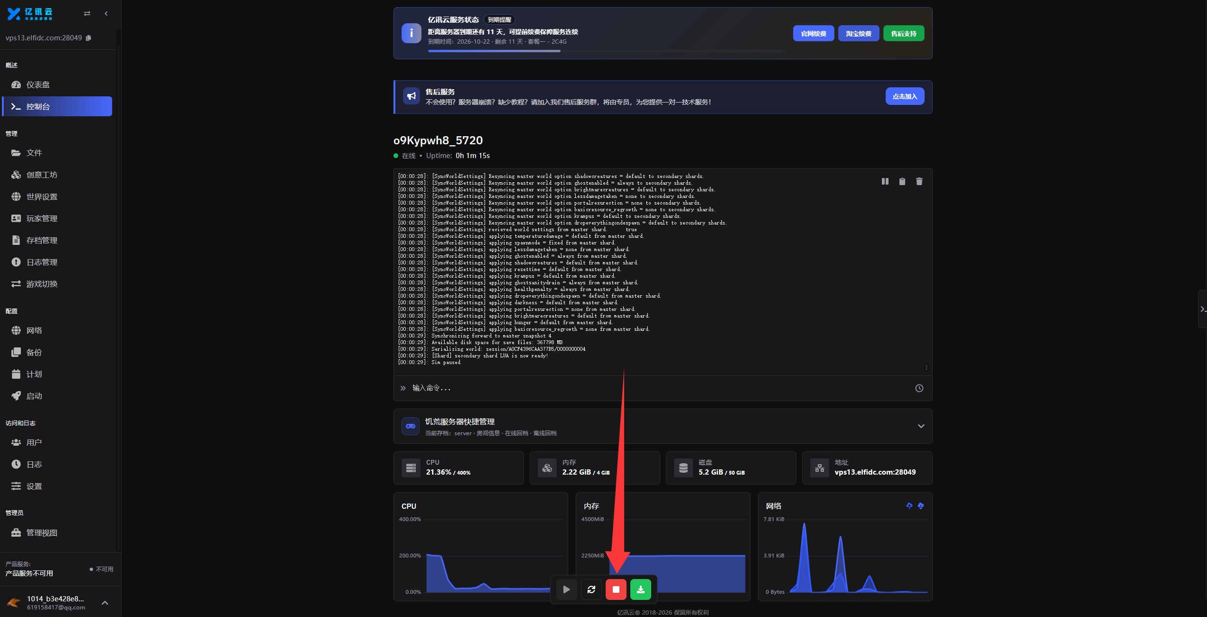Open 仪表盘 dashboard page

tap(57, 84)
